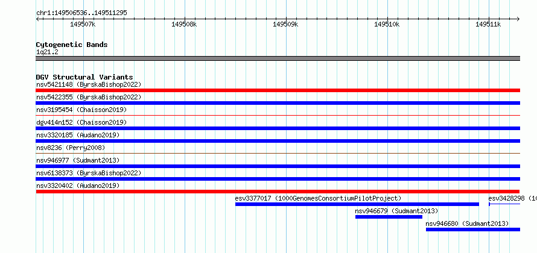The image size is (537, 253).
Task: Click the left arrow of the ruler
Action: pos(37,19)
